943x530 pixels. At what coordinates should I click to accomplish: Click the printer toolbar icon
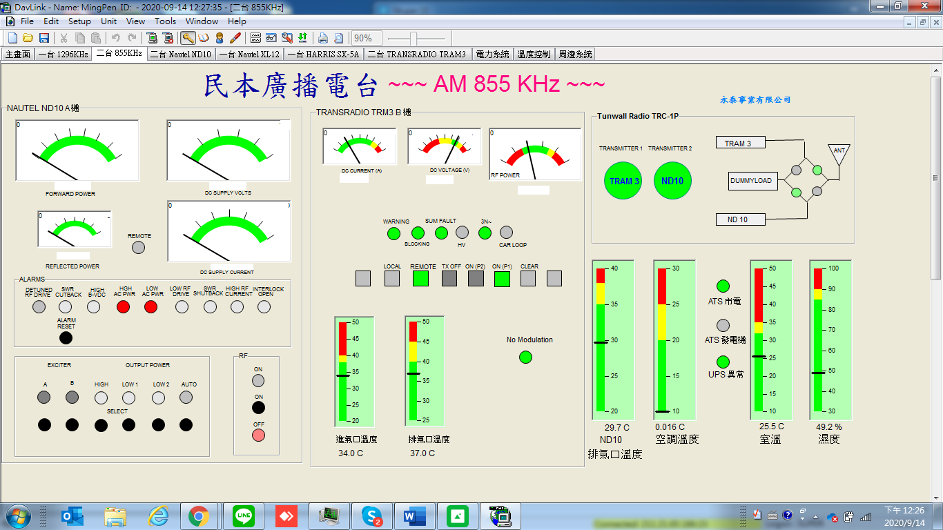(x=322, y=38)
